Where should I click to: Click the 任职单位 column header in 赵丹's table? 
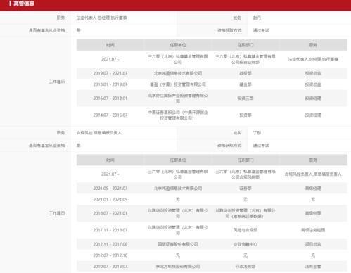[178, 45]
